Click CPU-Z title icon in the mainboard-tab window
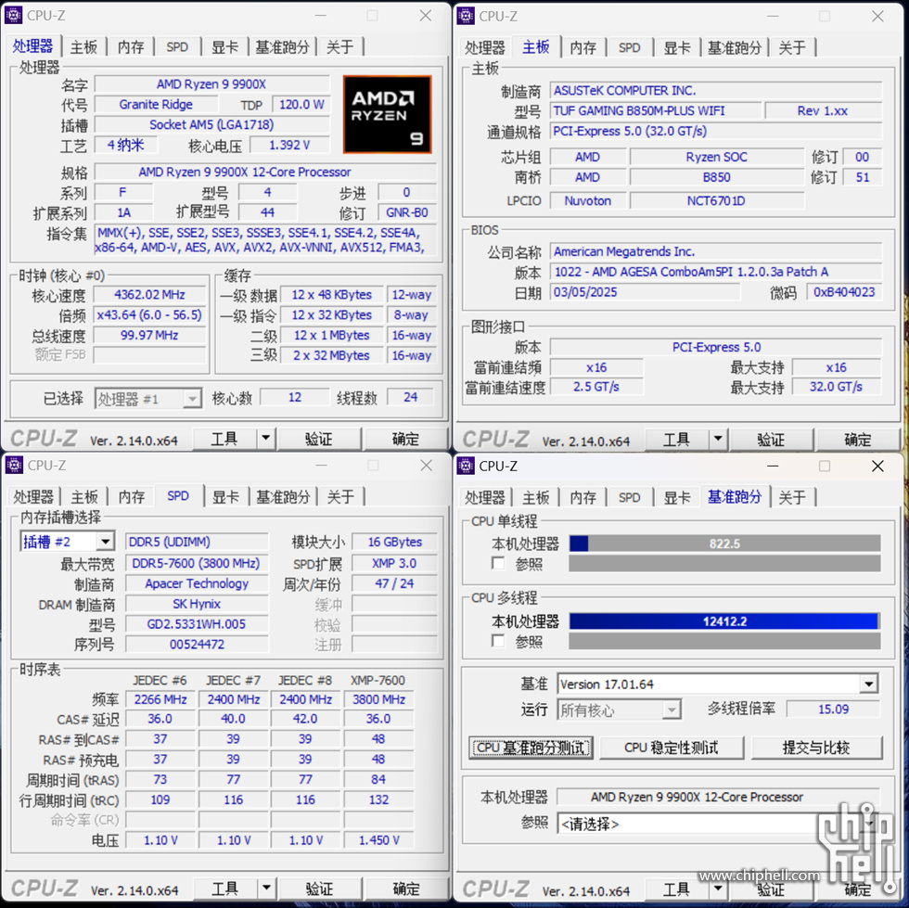 [466, 16]
